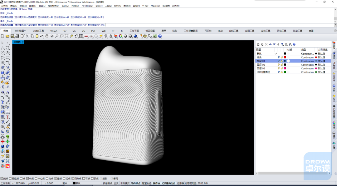Toggle 锁定格点 in status bar
Viewport: 337px width, 186px height.
click(107, 183)
